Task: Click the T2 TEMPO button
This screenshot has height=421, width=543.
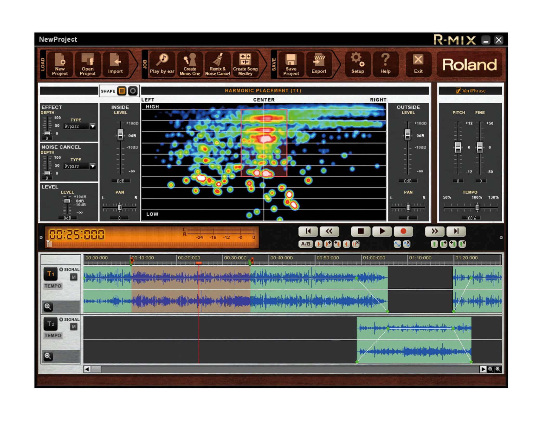Action: 53,335
